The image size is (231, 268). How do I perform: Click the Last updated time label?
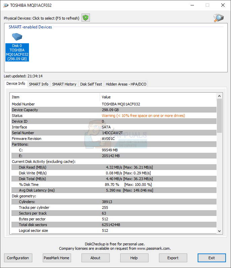[23, 76]
